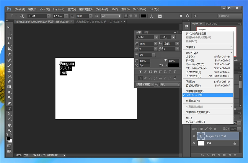The image size is (248, 163).
Task: Click the Horizontal Type tool
Action: tap(9, 108)
